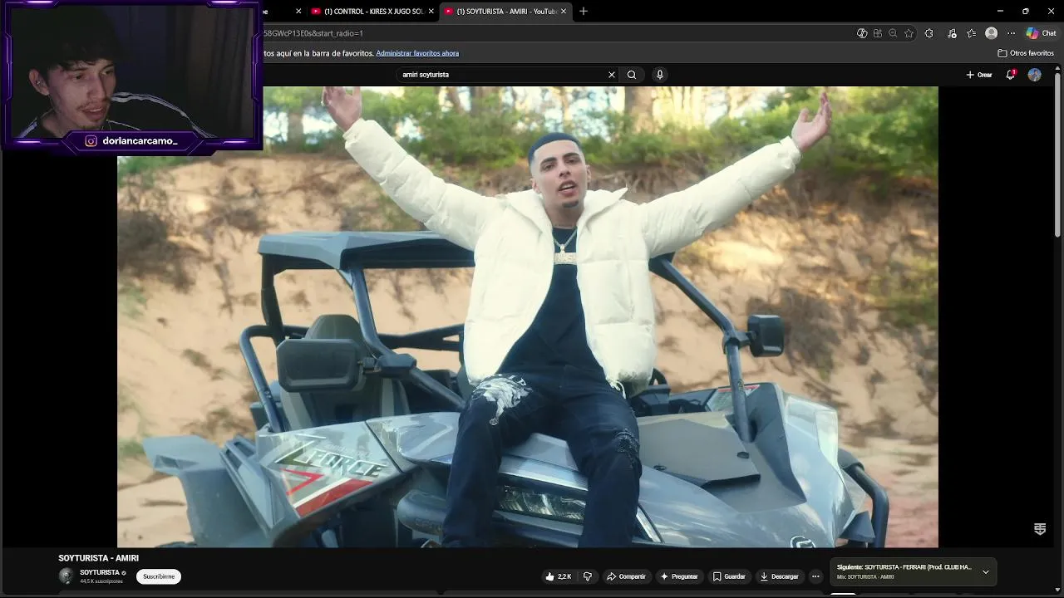1064x598 pixels.
Task: Open the browser media control icon
Action: tap(952, 33)
